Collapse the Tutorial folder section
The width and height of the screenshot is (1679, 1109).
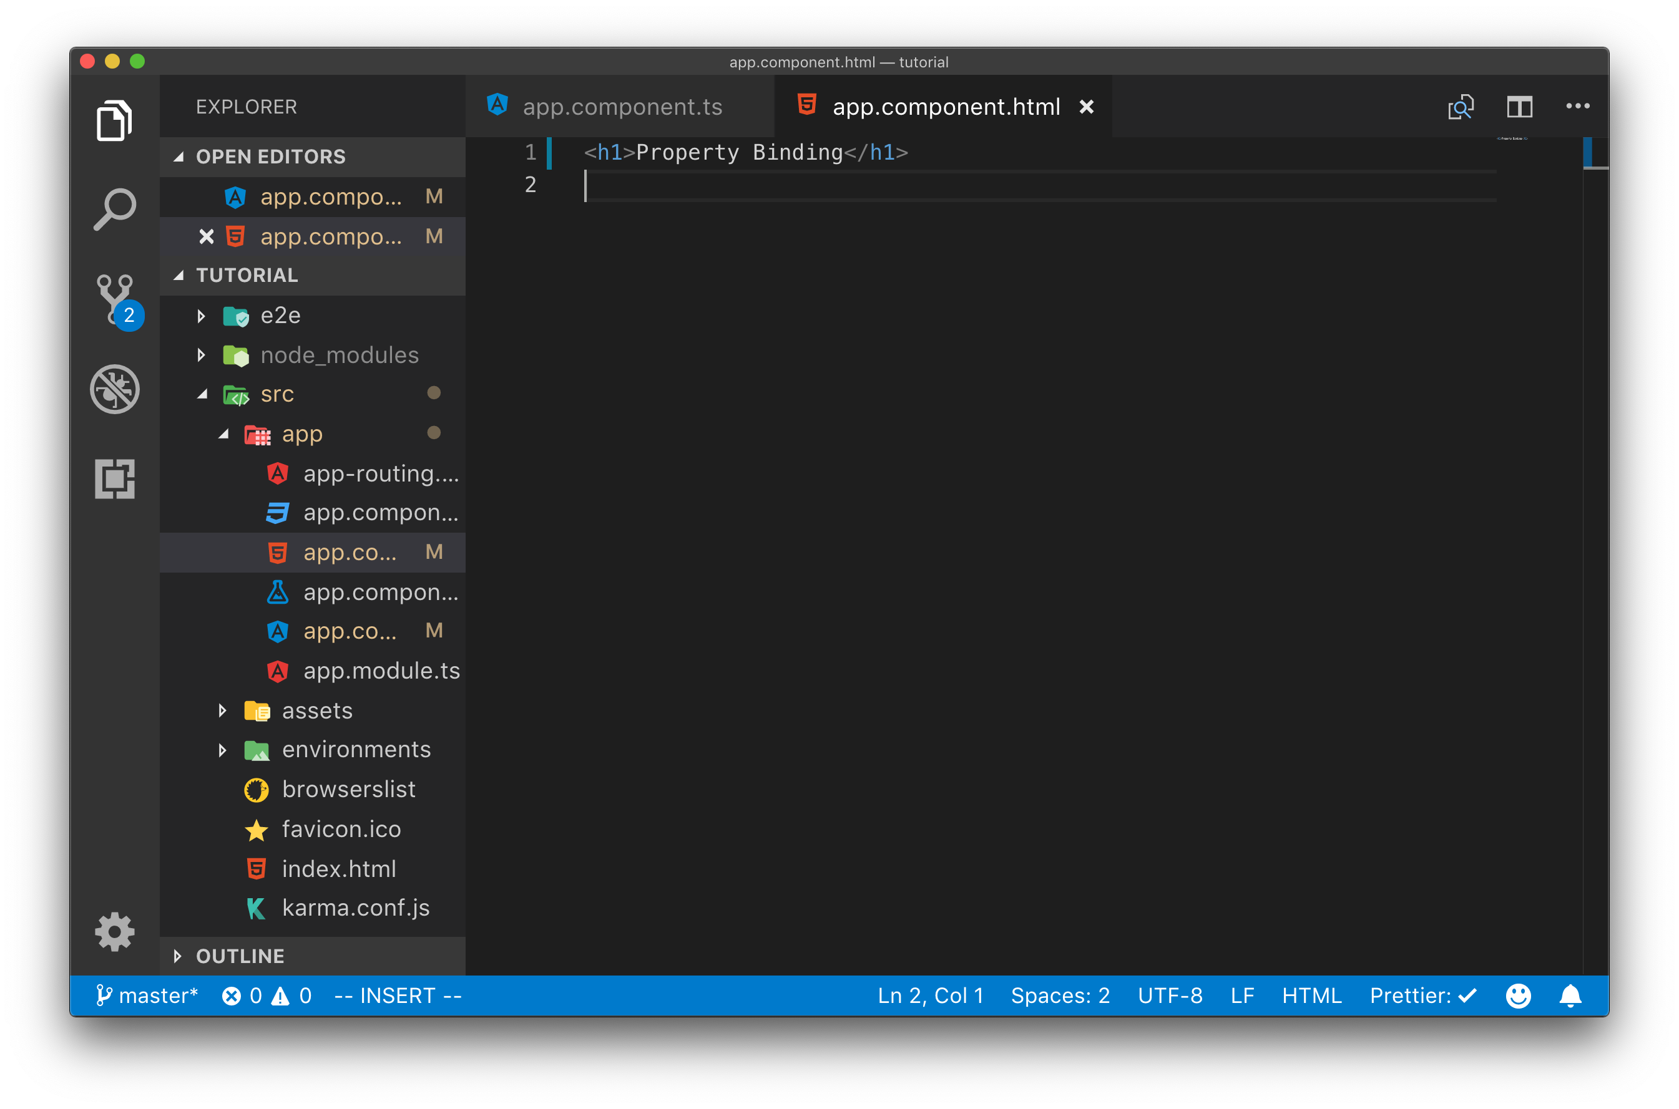[x=313, y=275]
